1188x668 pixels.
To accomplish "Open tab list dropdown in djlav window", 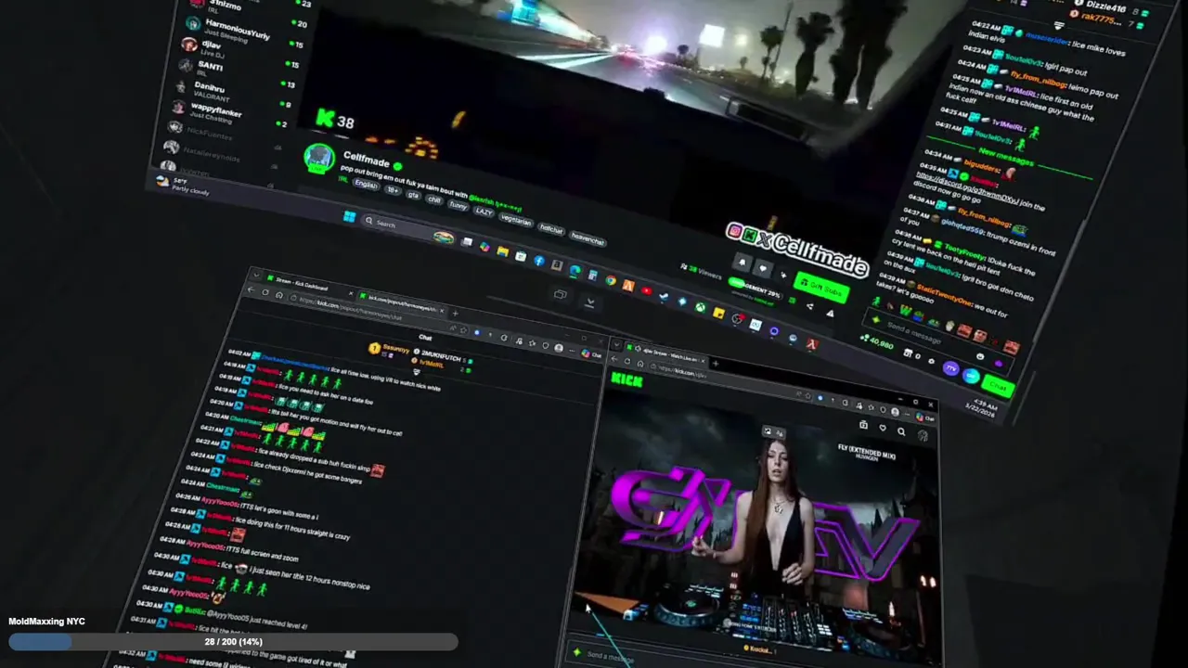I will [x=616, y=344].
